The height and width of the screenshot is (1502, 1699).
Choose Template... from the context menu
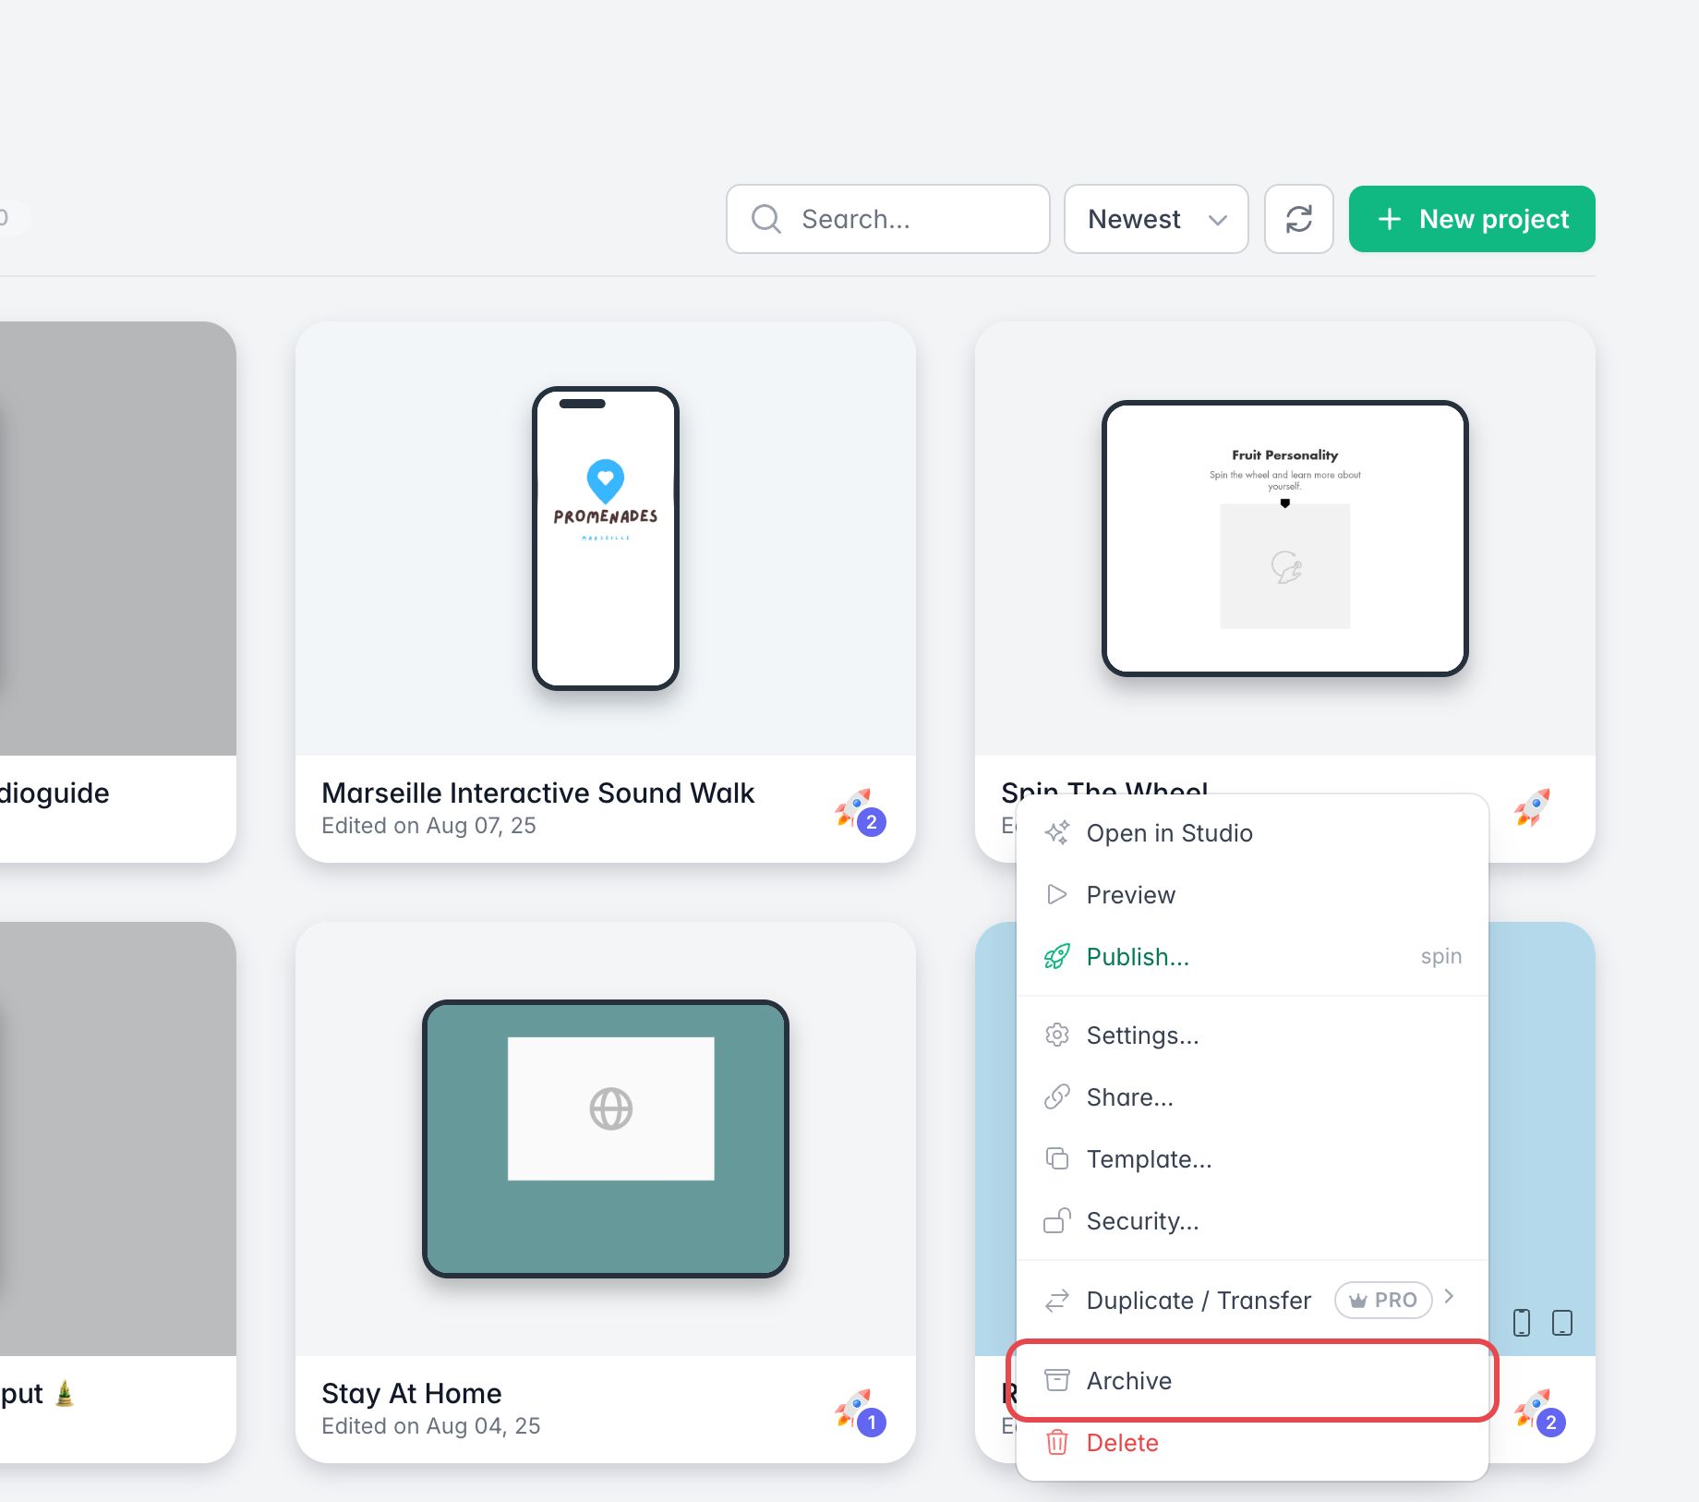tap(1252, 1158)
